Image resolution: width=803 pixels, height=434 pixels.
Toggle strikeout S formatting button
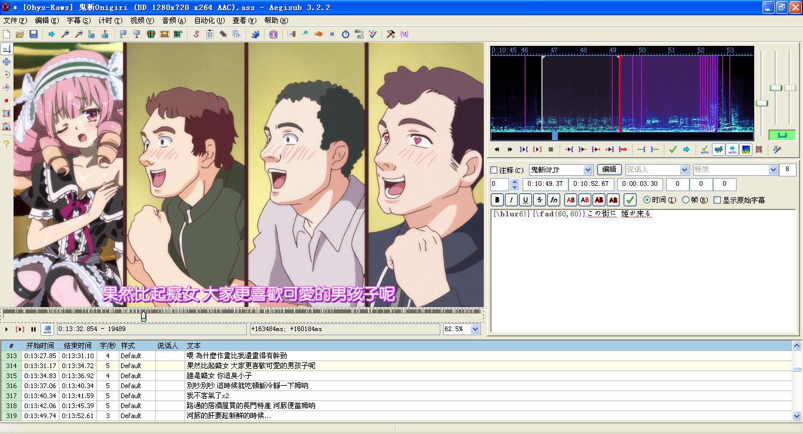(x=540, y=200)
